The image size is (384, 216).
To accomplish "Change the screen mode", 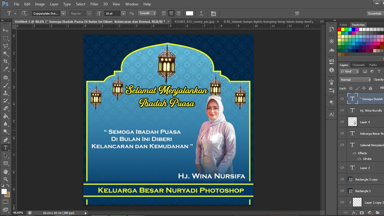I will [5, 209].
